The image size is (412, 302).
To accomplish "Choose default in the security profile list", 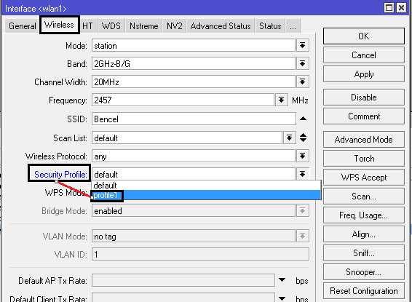I will (206, 186).
